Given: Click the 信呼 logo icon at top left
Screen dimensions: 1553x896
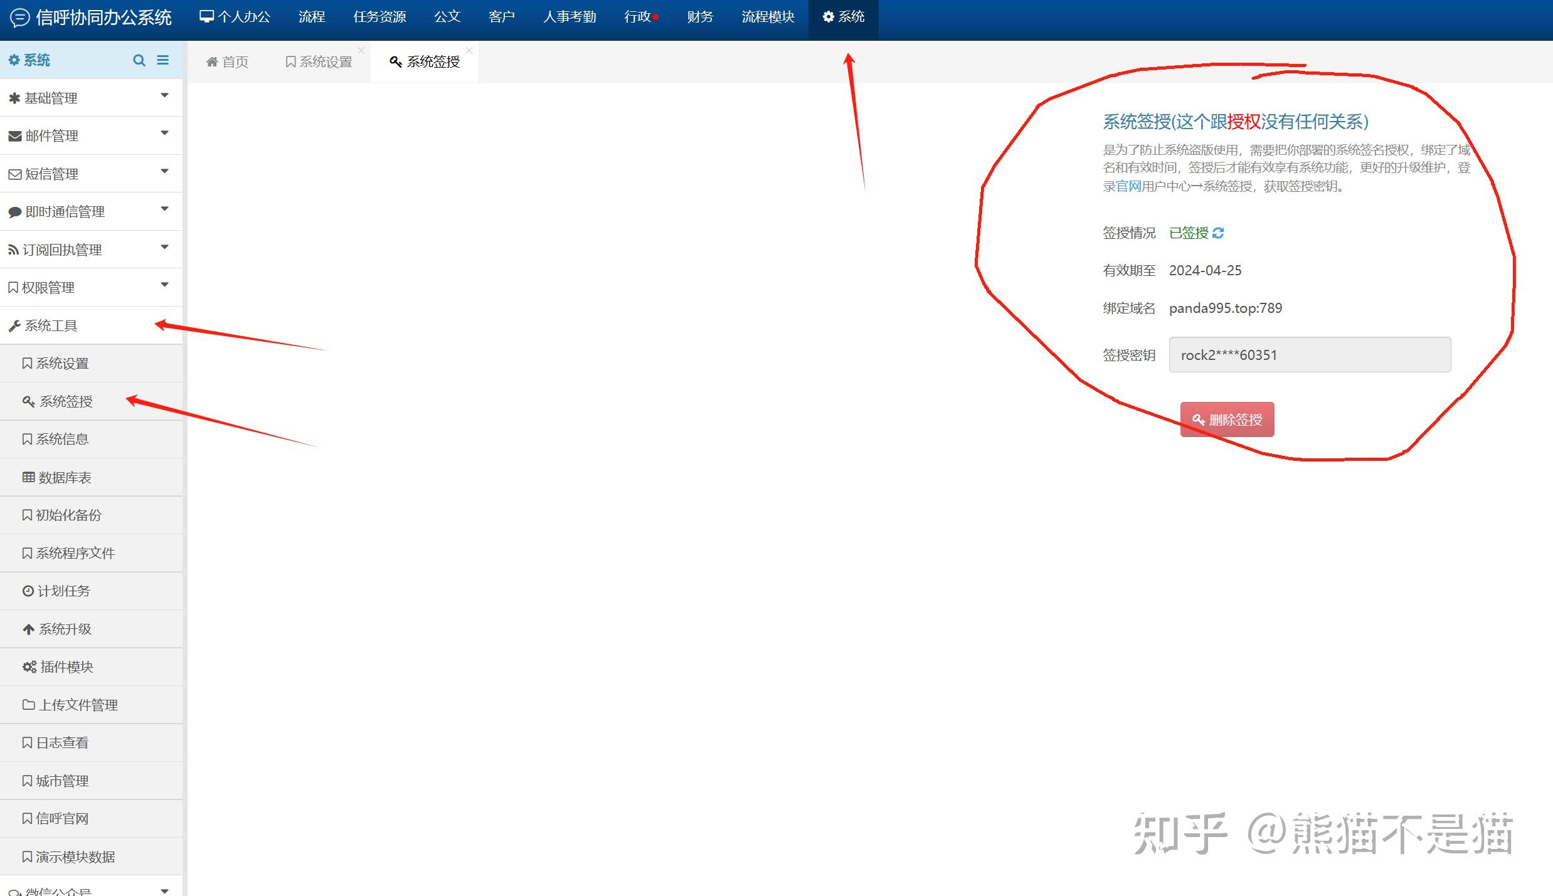Looking at the screenshot, I should 19,18.
